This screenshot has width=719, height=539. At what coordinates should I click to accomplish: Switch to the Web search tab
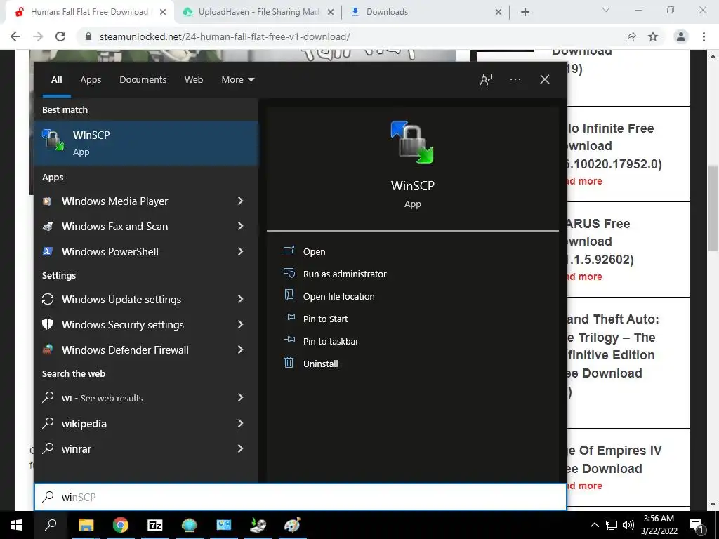point(194,80)
